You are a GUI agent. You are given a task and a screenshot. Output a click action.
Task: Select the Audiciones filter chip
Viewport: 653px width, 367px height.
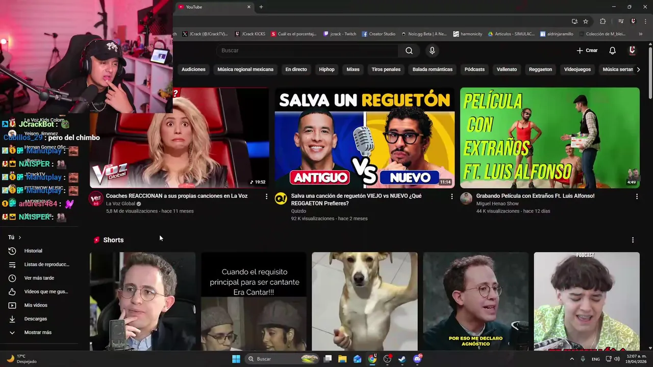pos(193,69)
